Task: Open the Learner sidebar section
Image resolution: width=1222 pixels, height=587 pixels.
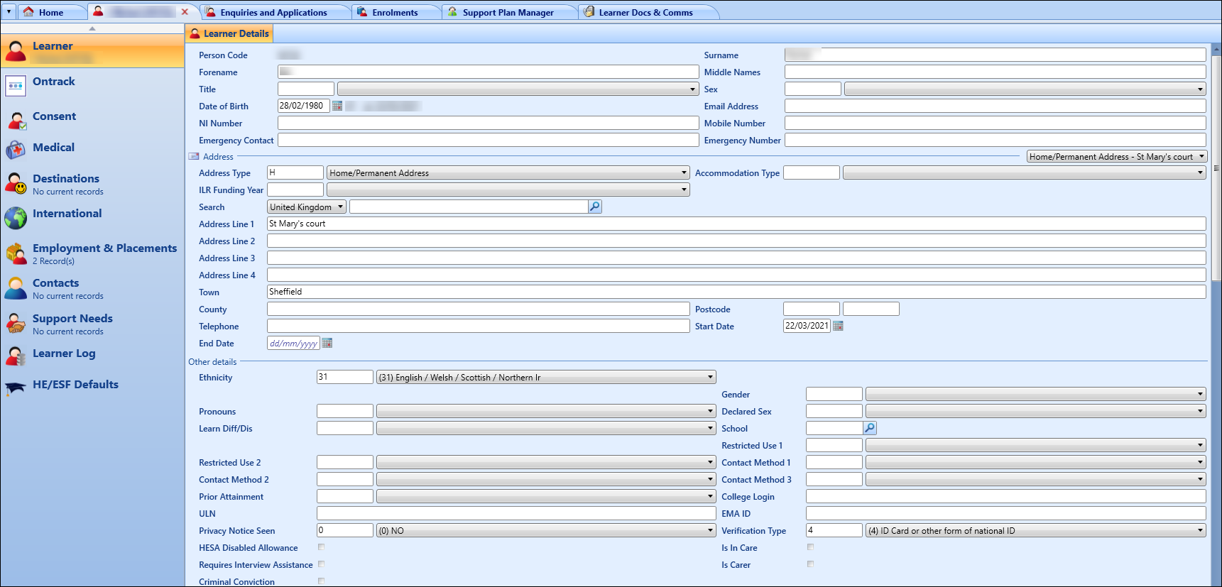Action: click(x=92, y=50)
